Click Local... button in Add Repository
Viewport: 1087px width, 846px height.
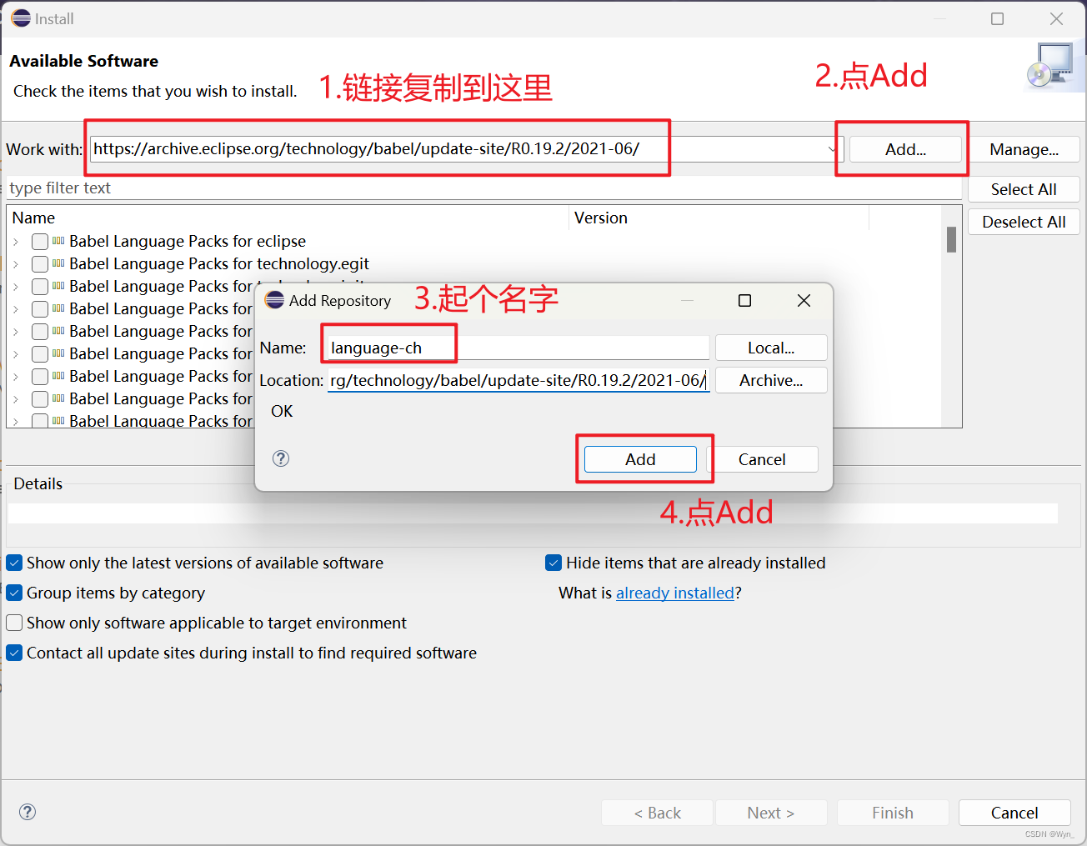(x=771, y=348)
